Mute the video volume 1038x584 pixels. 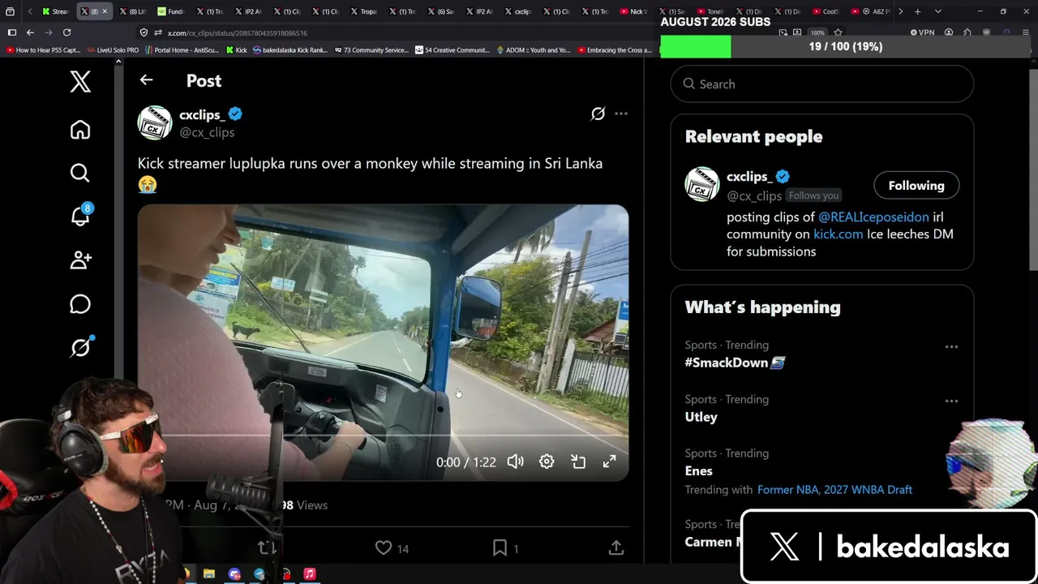tap(515, 462)
